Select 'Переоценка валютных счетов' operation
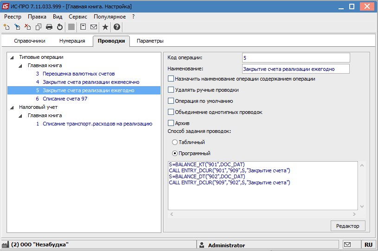The width and height of the screenshot is (378, 251). pyautogui.click(x=78, y=74)
